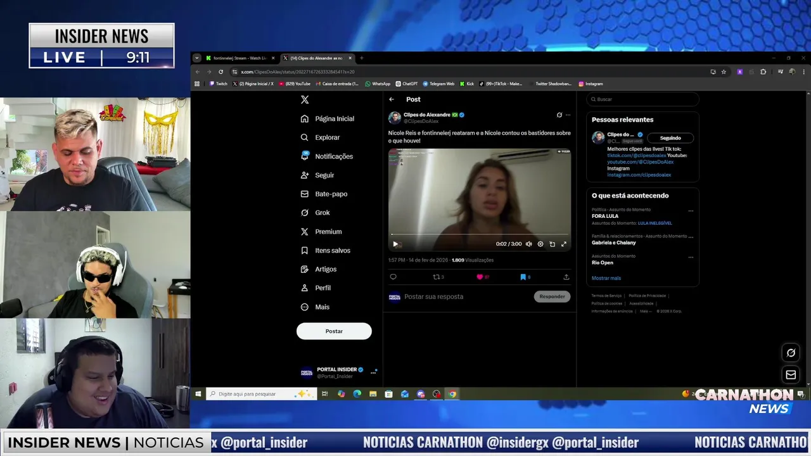Expand the footer Mais menu
The height and width of the screenshot is (456, 811).
tap(645, 311)
